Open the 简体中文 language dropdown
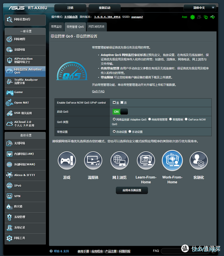Viewport: 224px width, 256px height. coord(200,8)
